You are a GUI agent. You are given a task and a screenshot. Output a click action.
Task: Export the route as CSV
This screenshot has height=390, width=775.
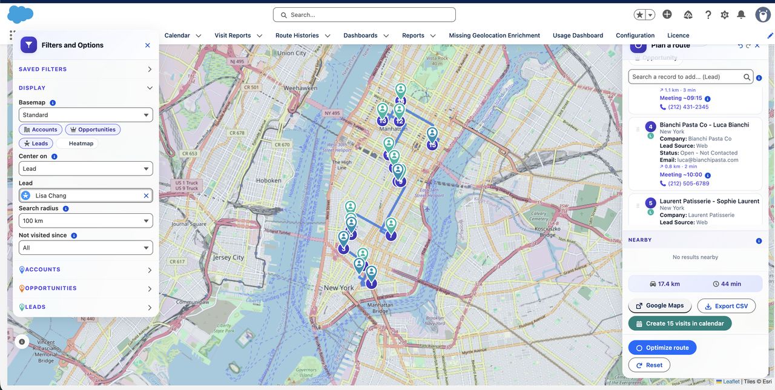click(x=726, y=305)
